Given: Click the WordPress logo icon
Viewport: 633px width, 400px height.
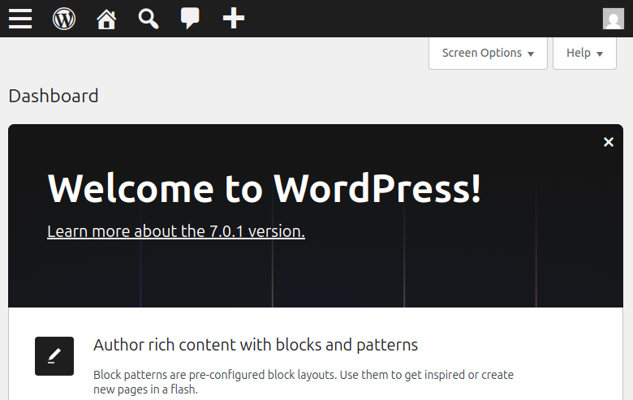Looking at the screenshot, I should 64,19.
